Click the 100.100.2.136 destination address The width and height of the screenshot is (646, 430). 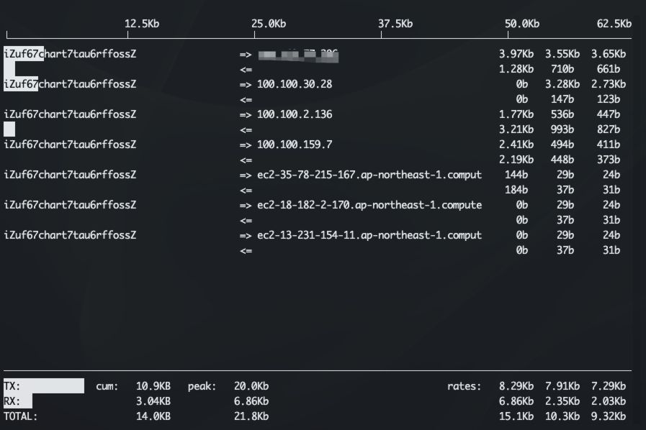(x=295, y=114)
